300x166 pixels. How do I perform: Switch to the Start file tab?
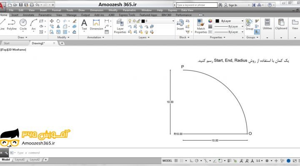point(7,43)
